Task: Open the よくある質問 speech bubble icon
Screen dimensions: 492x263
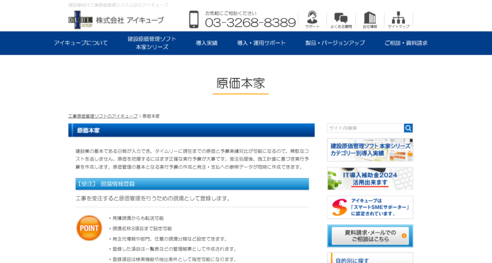Action: pos(341,20)
